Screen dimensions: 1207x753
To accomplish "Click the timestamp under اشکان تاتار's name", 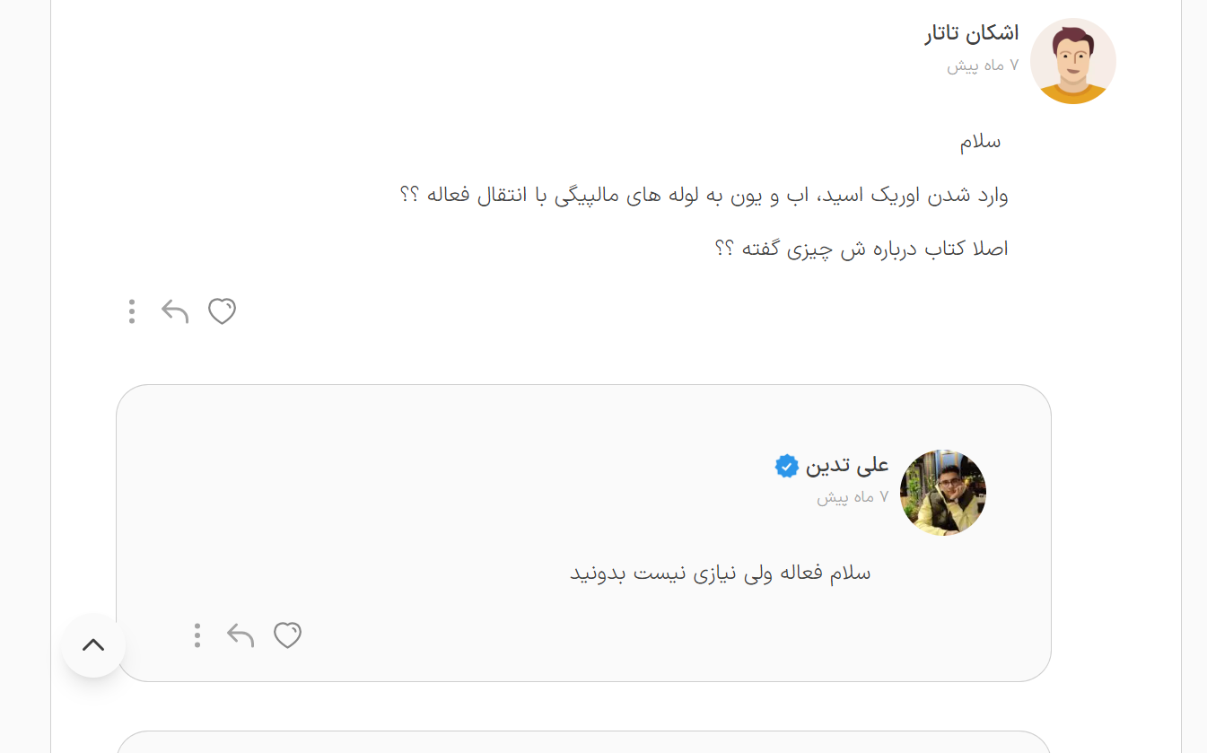I will (x=983, y=66).
